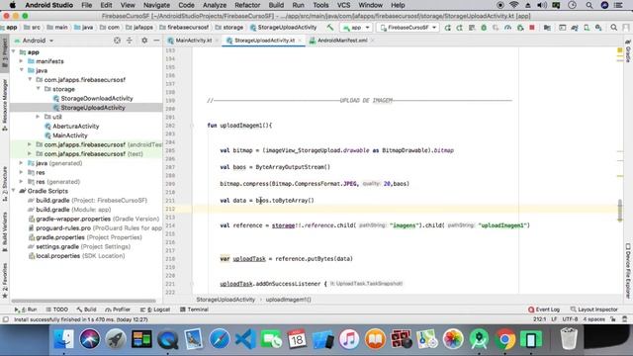
Task: Select build.gradle (Module: app) file
Action: [x=73, y=210]
